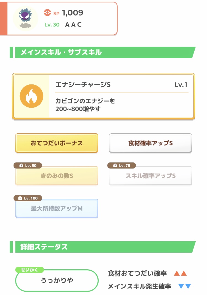Select the おてつだいボーナス sub skill
Screen dimensions: 207x295
[57, 143]
